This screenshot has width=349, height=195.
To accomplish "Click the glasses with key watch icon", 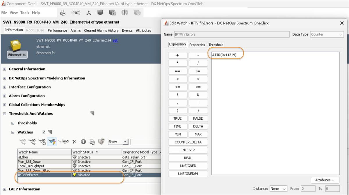I will coord(32,142).
